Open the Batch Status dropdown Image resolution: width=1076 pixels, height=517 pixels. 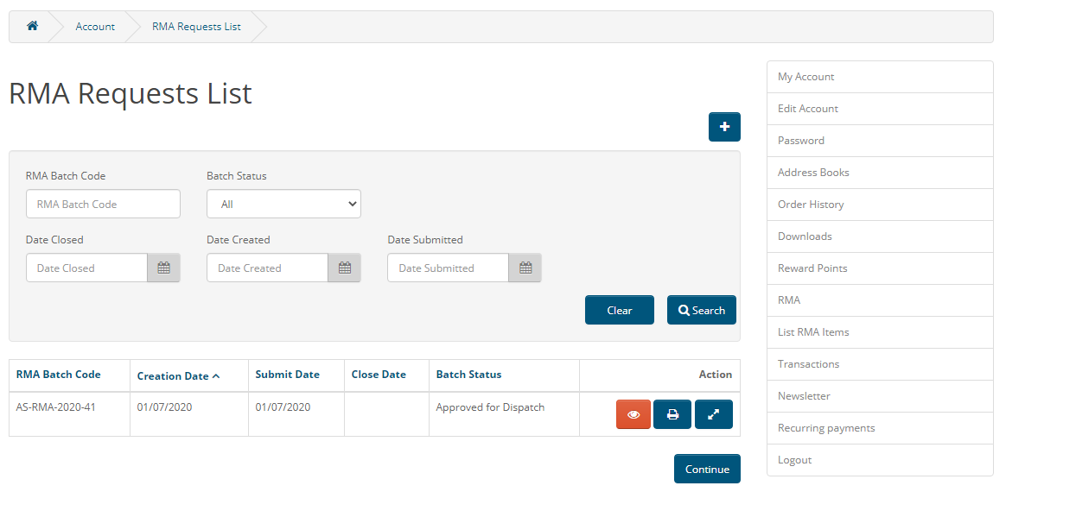click(283, 204)
